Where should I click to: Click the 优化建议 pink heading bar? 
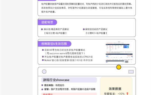[x=69, y=94]
